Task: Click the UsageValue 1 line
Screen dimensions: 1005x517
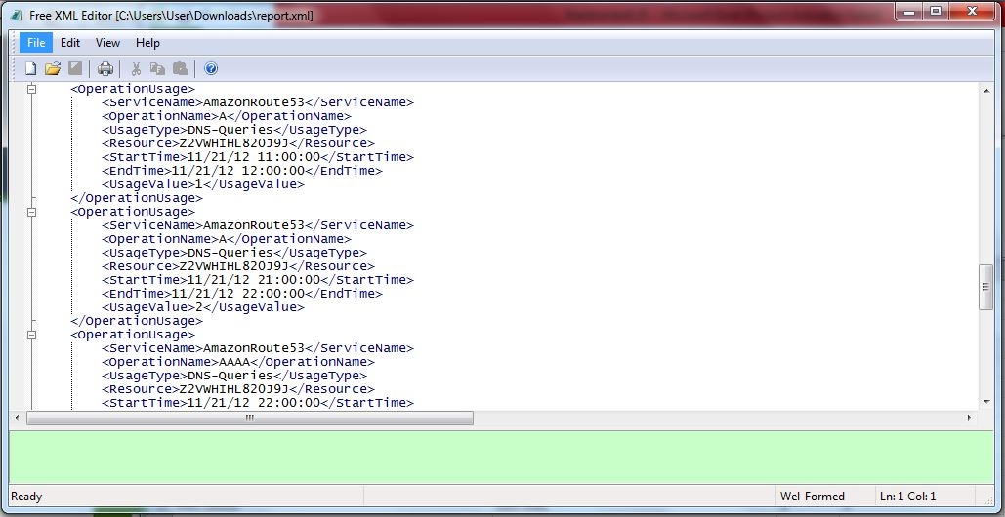Action: pos(202,184)
